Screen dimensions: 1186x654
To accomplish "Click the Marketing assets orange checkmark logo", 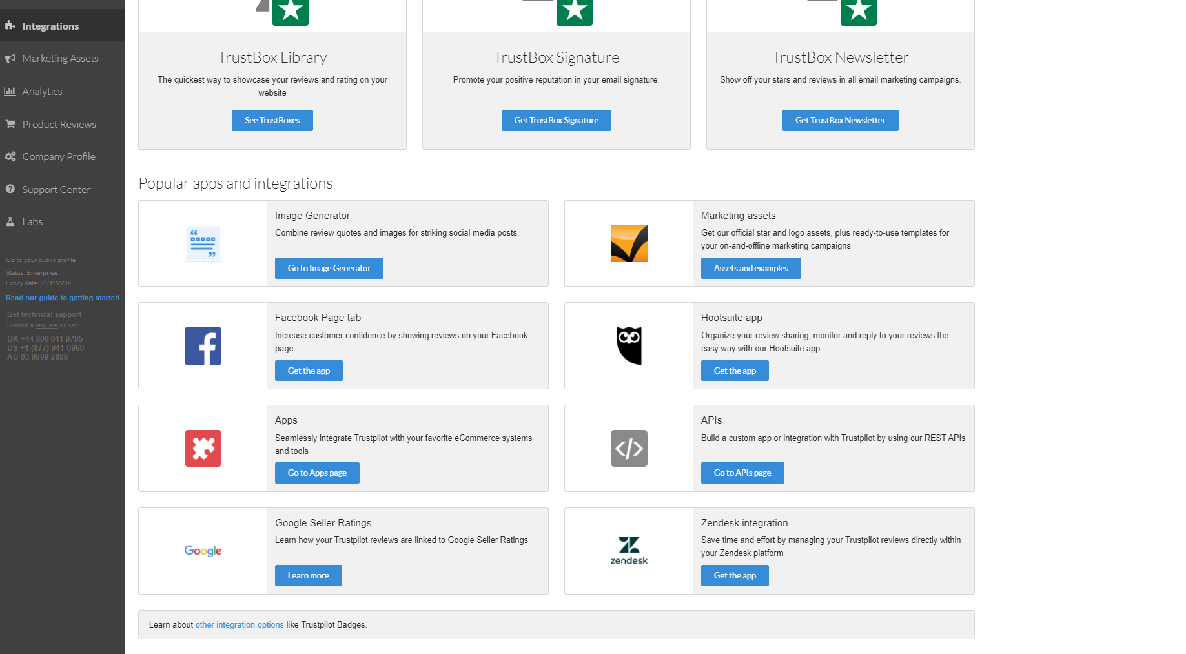I will tap(629, 243).
